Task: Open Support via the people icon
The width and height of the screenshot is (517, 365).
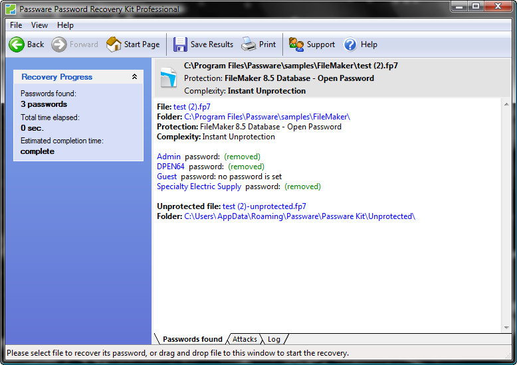Action: (x=296, y=44)
